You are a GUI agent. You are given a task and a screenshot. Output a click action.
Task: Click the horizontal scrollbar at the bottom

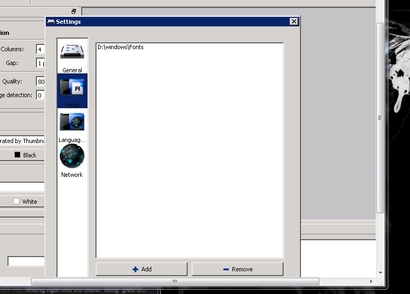(174, 281)
